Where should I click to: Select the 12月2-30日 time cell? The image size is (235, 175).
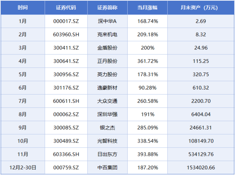pos(23,168)
